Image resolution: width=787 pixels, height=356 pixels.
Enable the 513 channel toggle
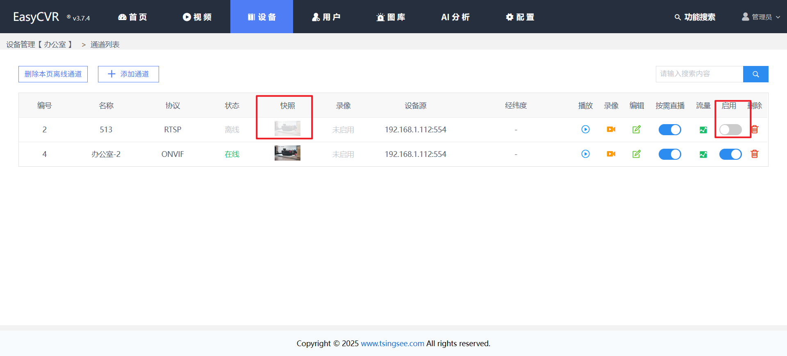coord(730,130)
